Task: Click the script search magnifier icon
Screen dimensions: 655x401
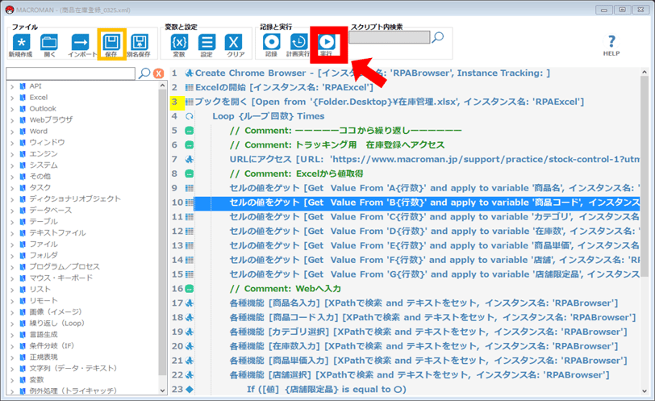Action: [438, 38]
